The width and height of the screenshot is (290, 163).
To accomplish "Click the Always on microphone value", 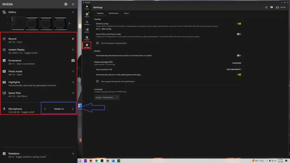I will 59,109.
